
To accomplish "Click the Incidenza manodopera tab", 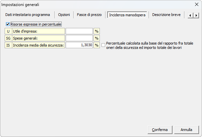I will [127, 15].
